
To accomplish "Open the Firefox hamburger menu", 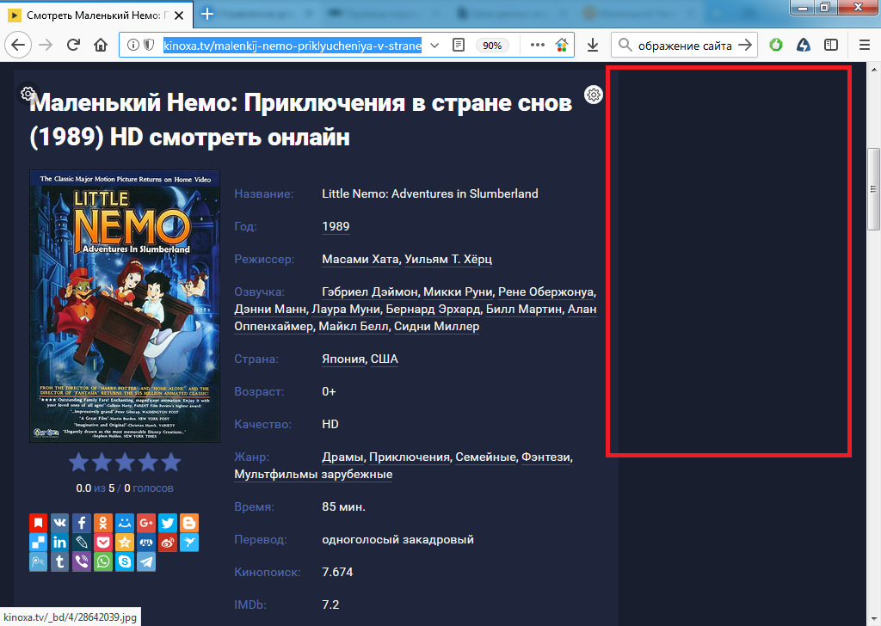I will pos(864,45).
